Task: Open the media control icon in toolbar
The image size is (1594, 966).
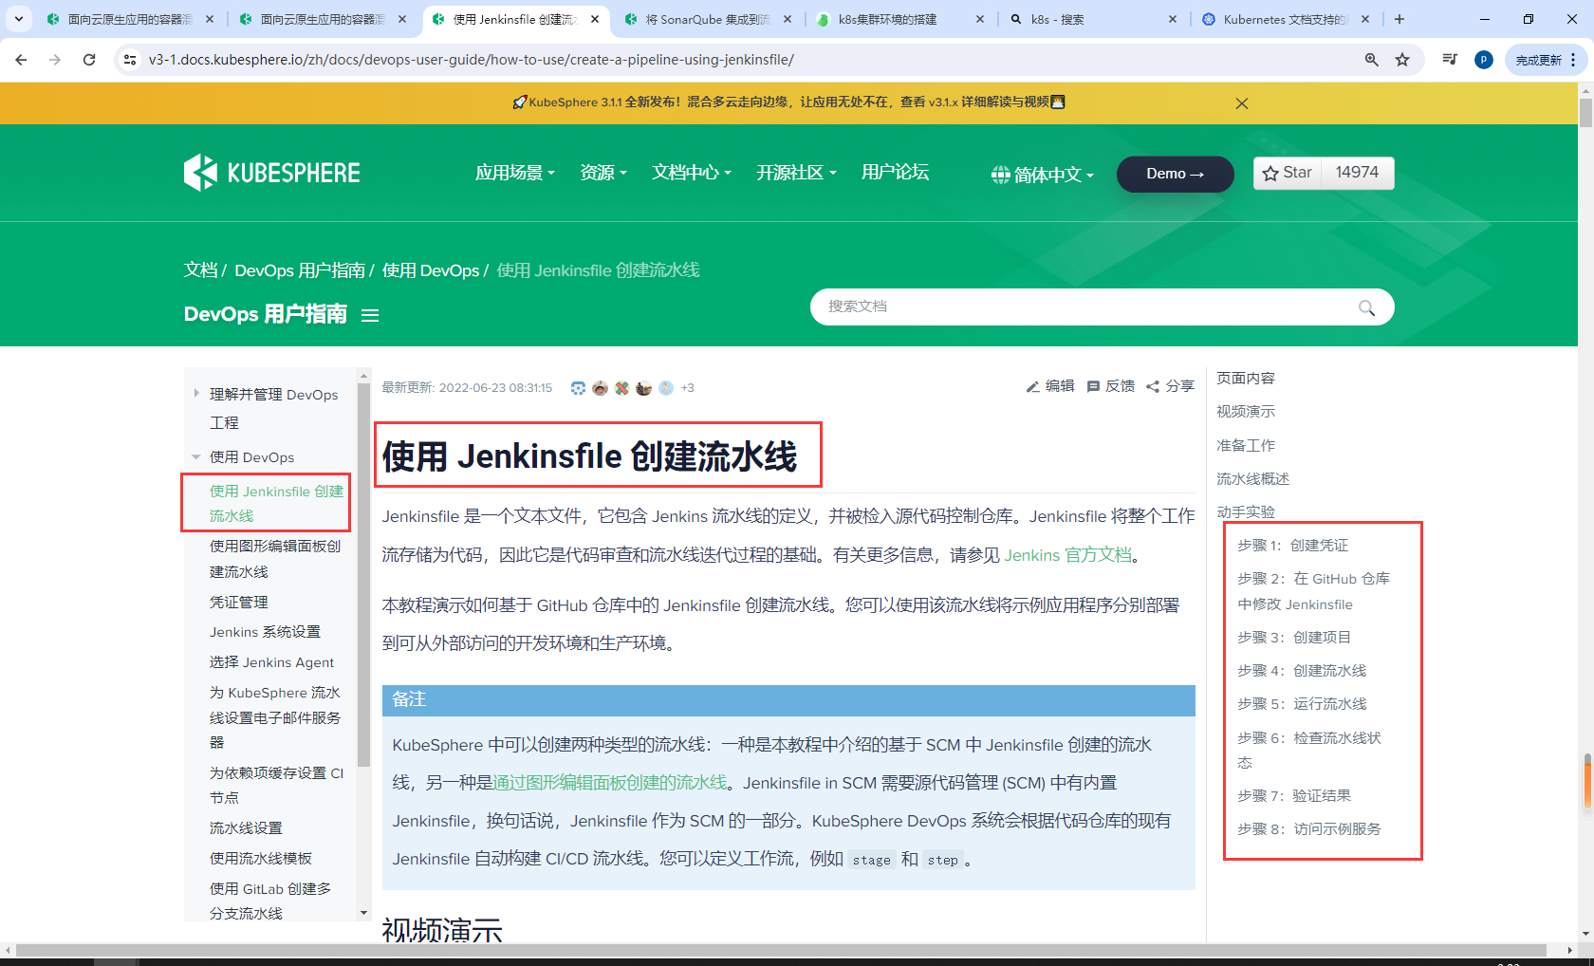Action: [x=1450, y=60]
